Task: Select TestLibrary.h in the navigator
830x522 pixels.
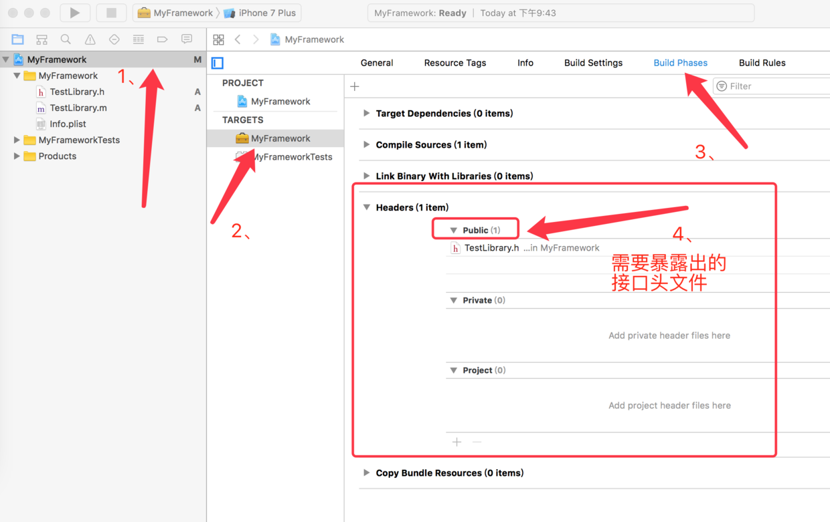Action: [x=77, y=92]
